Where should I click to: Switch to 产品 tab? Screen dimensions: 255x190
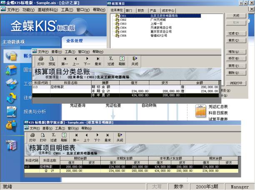click(153, 10)
